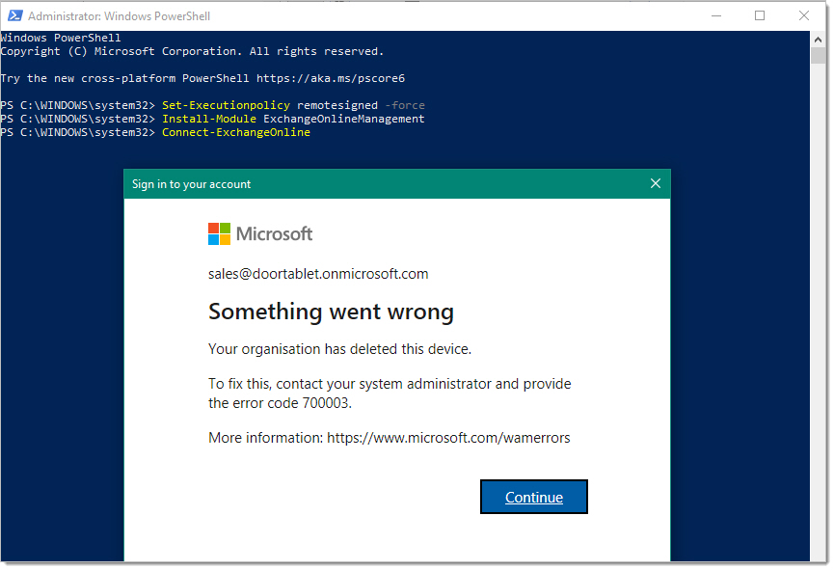Click the Install-Module command line
This screenshot has width=834, height=570.
[213, 119]
